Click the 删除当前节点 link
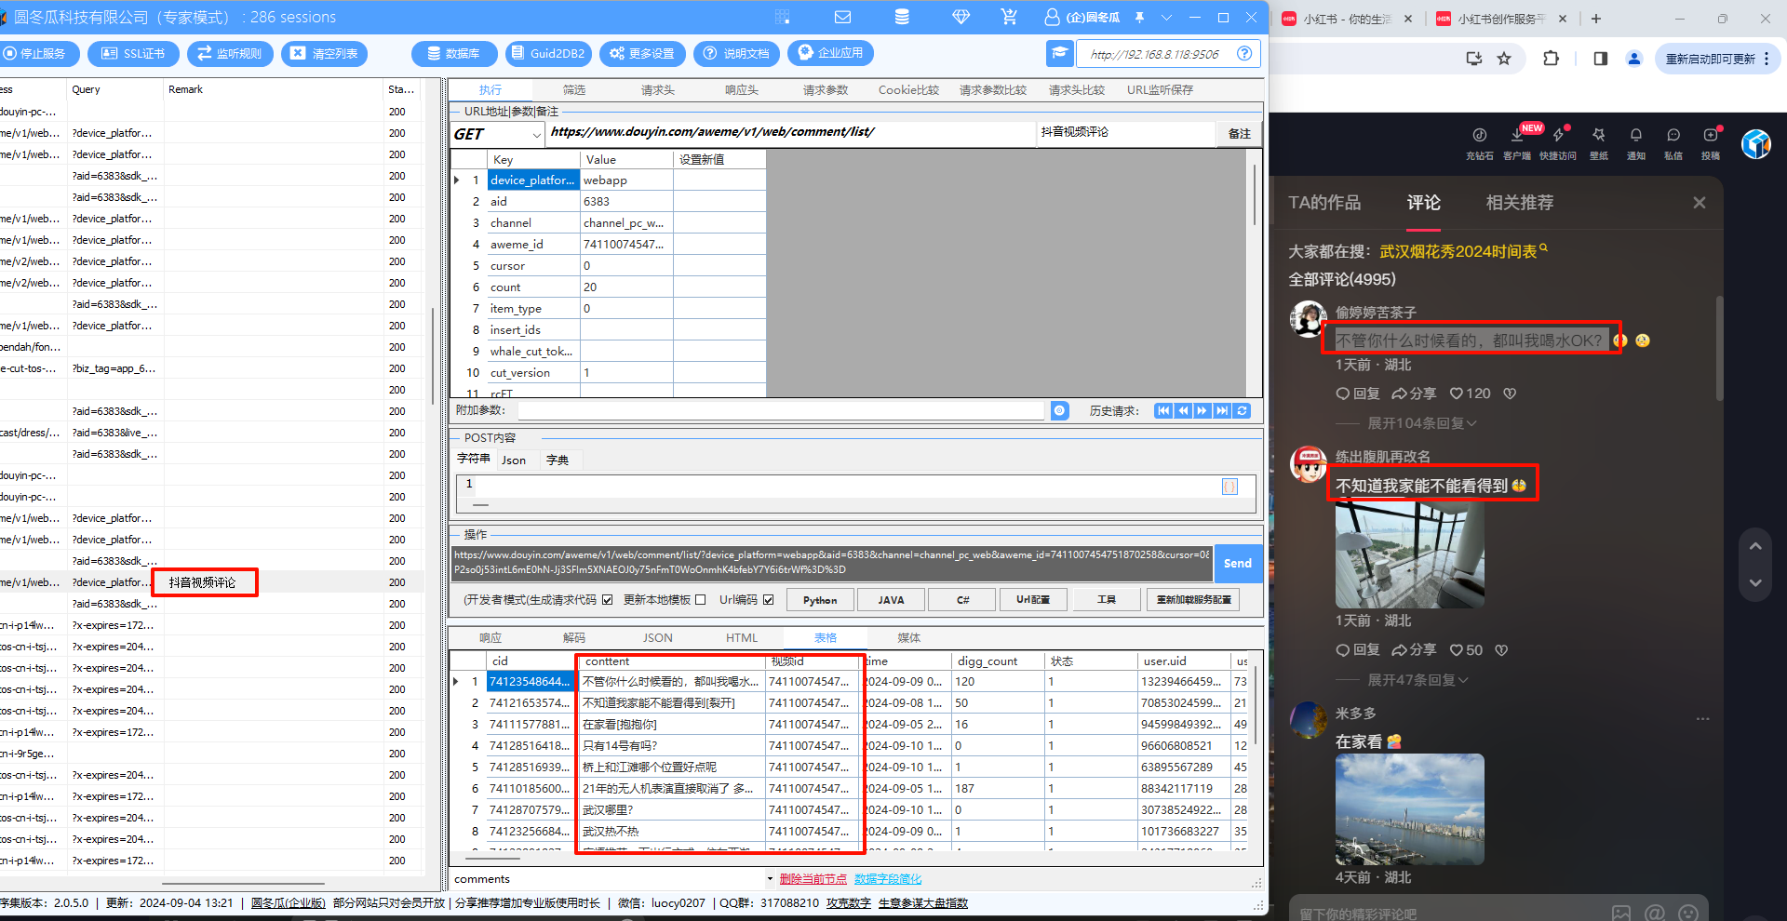 [x=813, y=879]
